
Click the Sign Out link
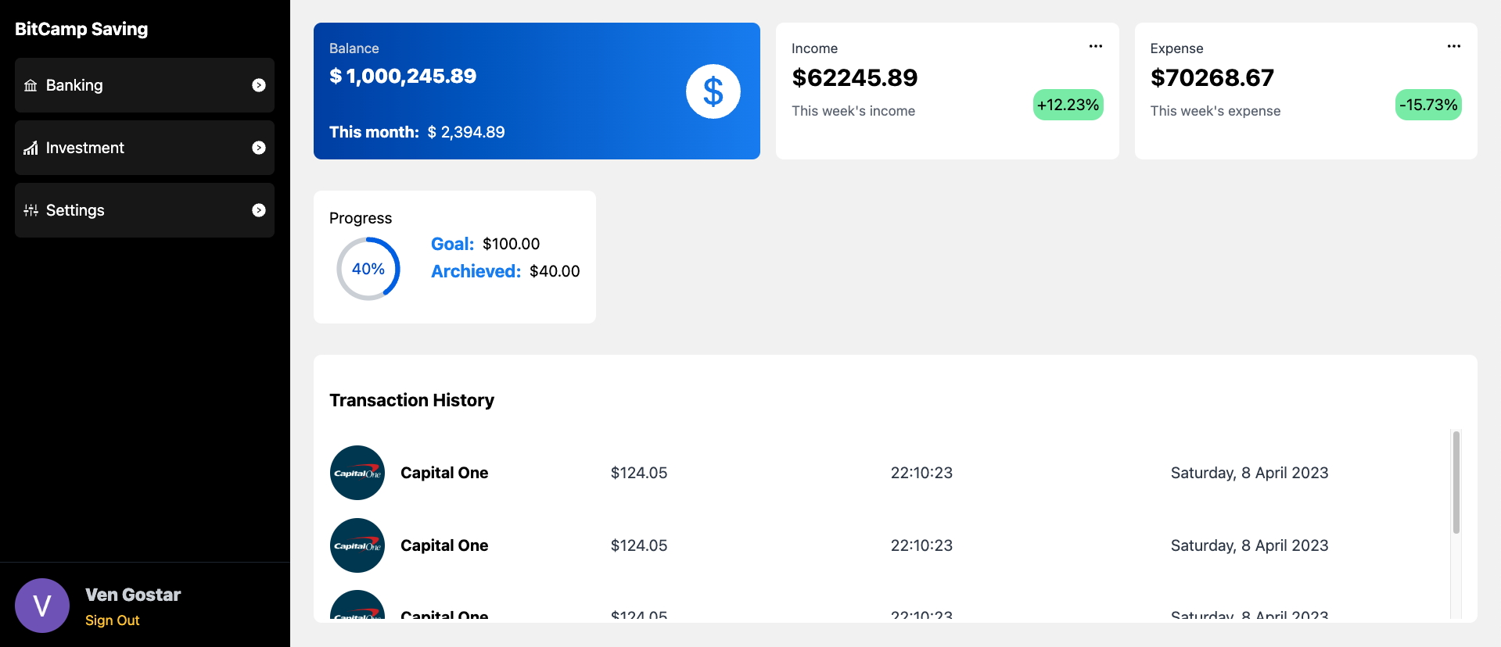[x=113, y=620]
